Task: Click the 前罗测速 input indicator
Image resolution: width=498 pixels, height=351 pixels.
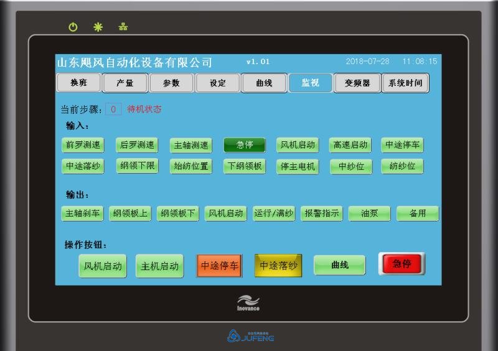Action: pyautogui.click(x=83, y=145)
